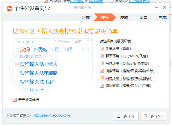Toggle 购物环境 (淘宝/京东/当当等) checkbox
This screenshot has width=172, height=126.
[x=102, y=86]
